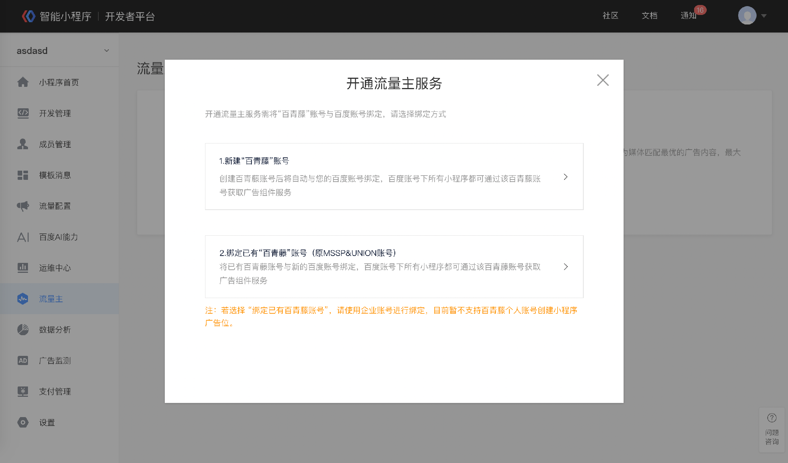788x463 pixels.
Task: Open 通知 notifications link
Action: 688,16
